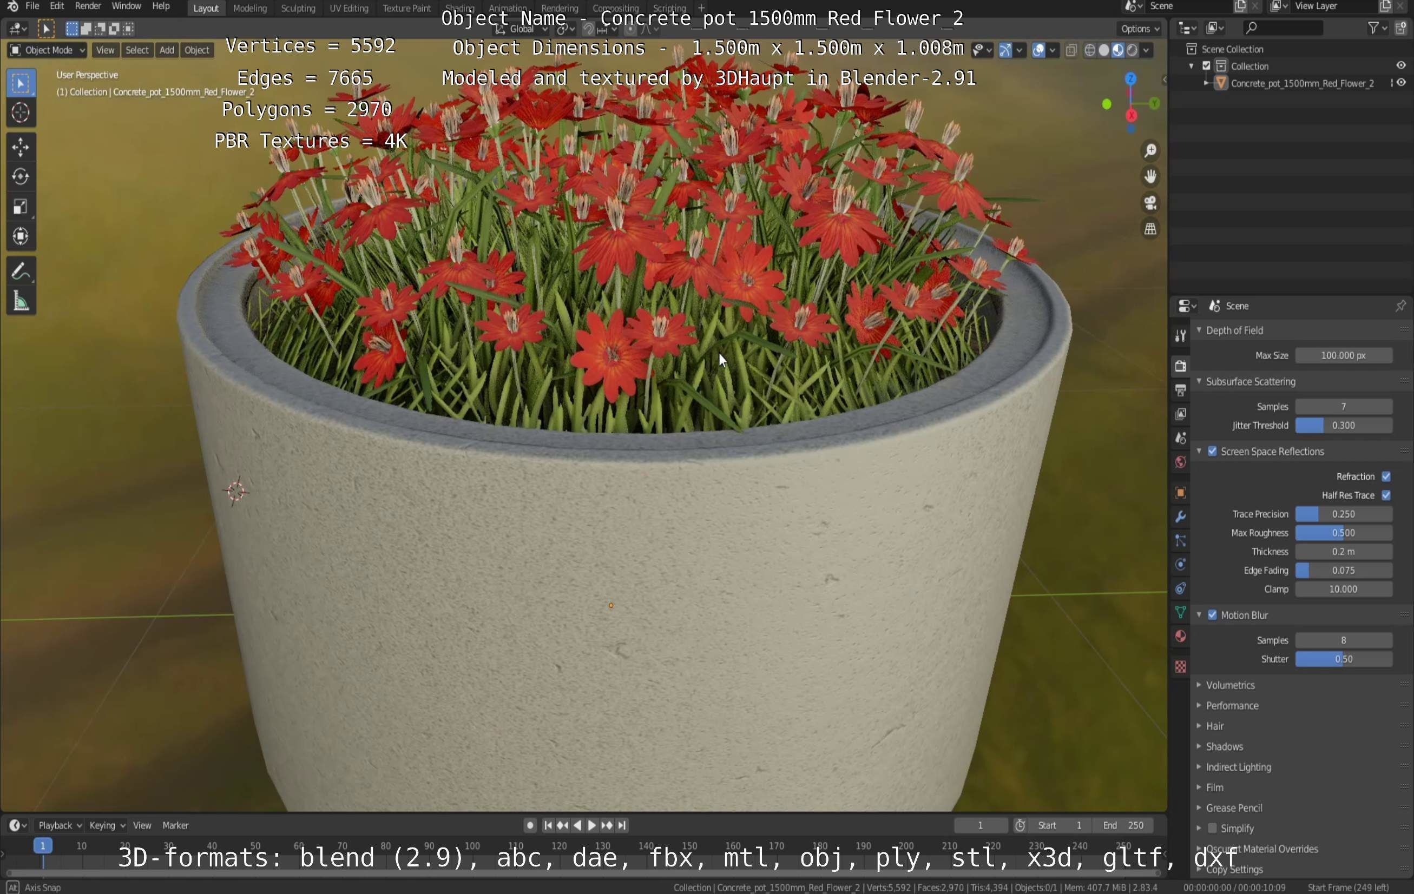Screen dimensions: 1414x894
Task: Collapse the Depth of Field panel
Action: click(1199, 330)
